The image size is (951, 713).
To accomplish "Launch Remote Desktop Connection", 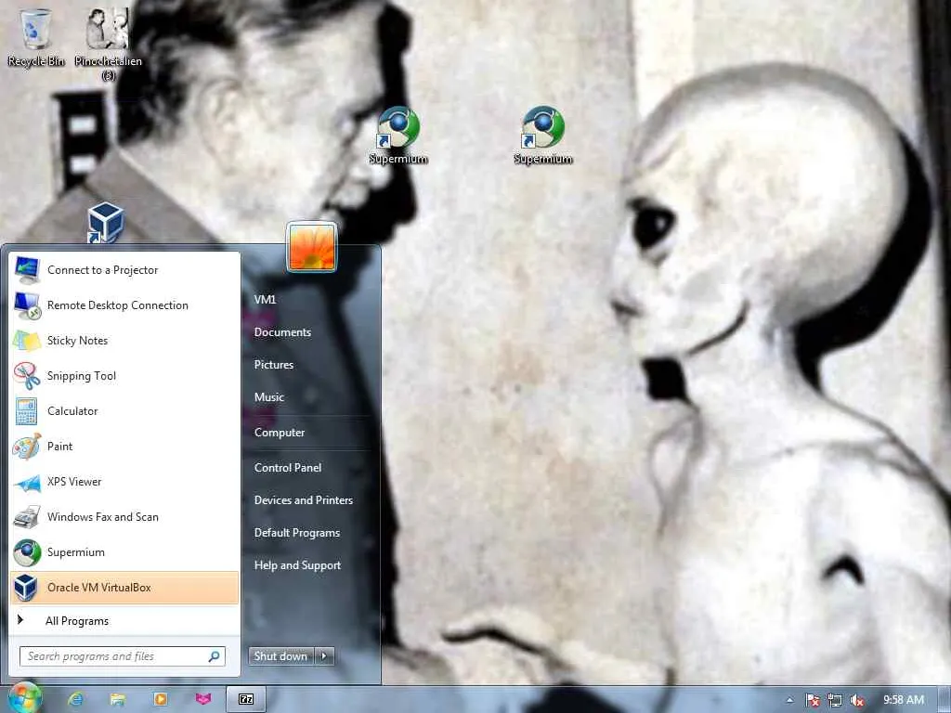I will click(124, 305).
